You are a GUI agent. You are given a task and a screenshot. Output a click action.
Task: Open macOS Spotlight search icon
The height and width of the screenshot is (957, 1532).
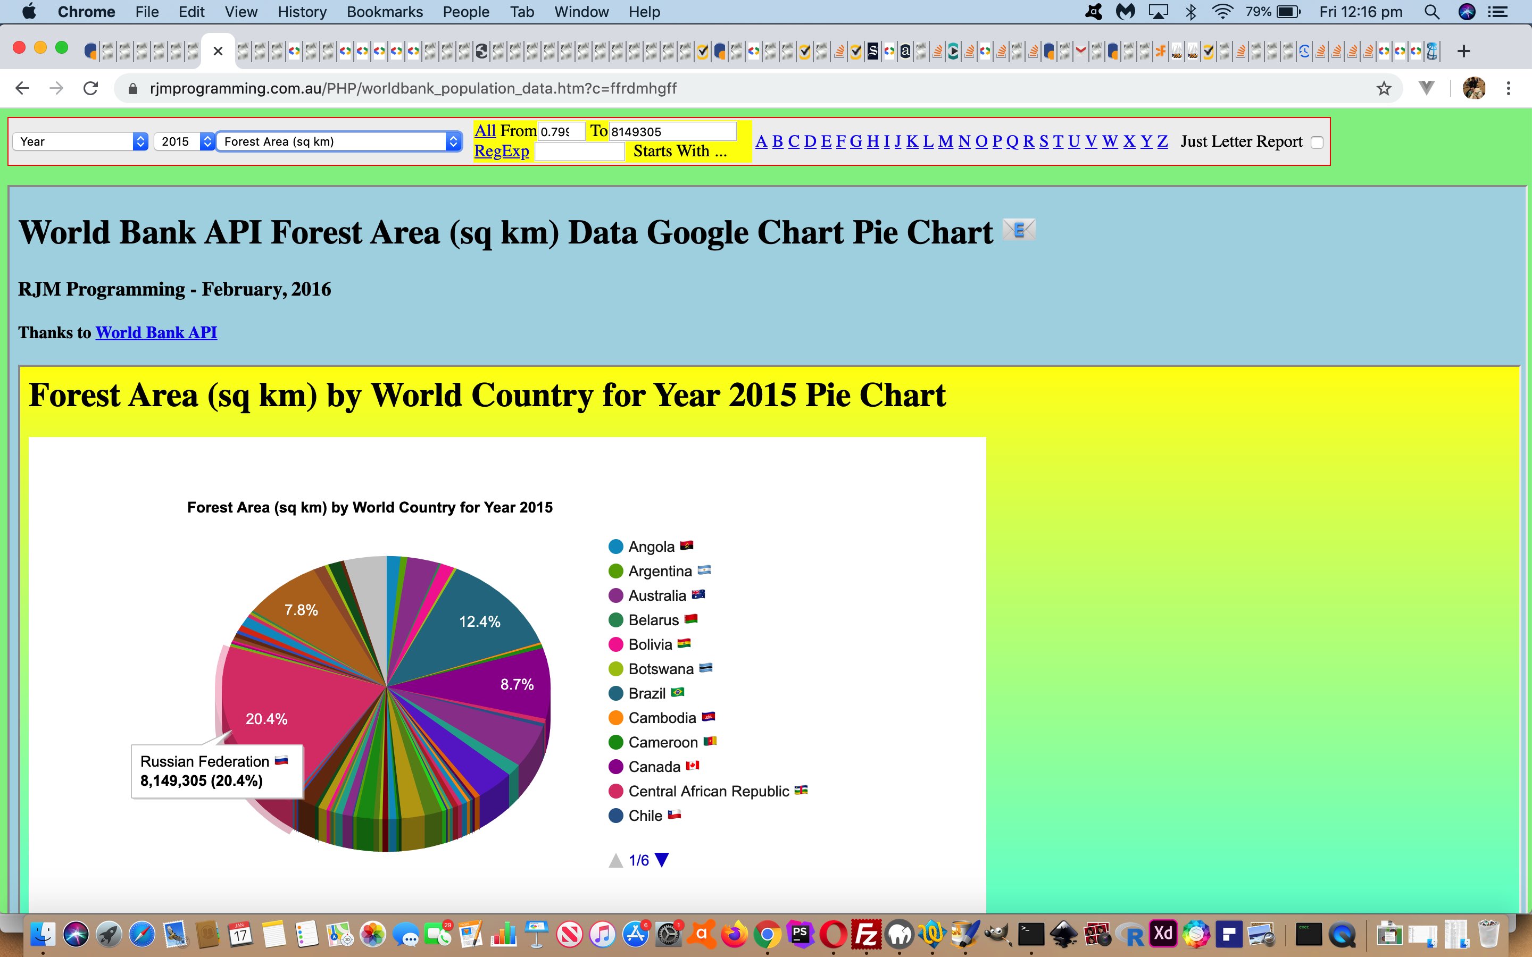tap(1431, 12)
